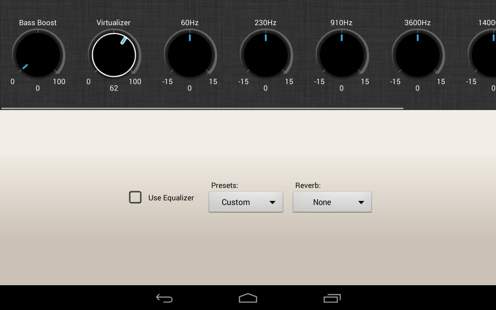This screenshot has width=496, height=310.
Task: Open the Reverb dropdown showing None
Action: tap(332, 202)
